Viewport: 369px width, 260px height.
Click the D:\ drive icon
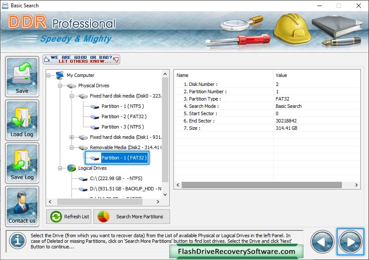click(x=83, y=189)
